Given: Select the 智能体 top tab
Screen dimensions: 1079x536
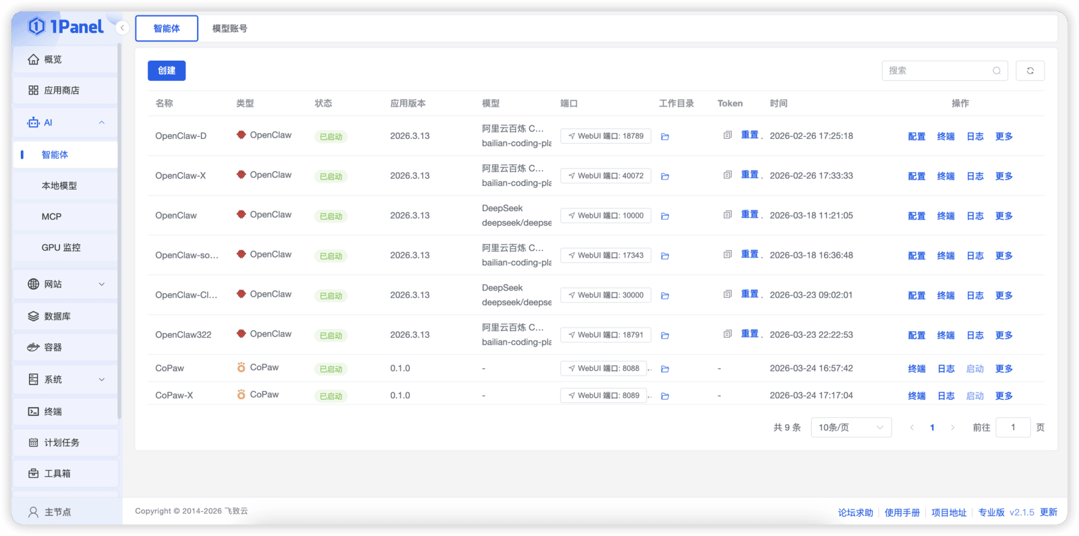Looking at the screenshot, I should click(x=167, y=28).
